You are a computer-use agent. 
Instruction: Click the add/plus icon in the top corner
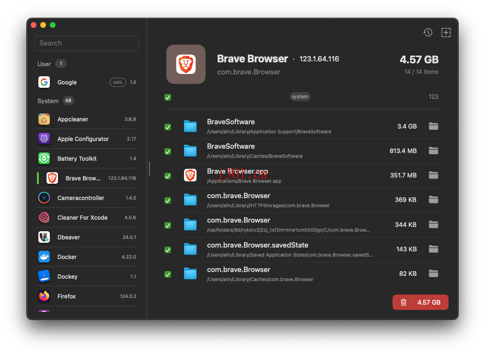pos(446,32)
